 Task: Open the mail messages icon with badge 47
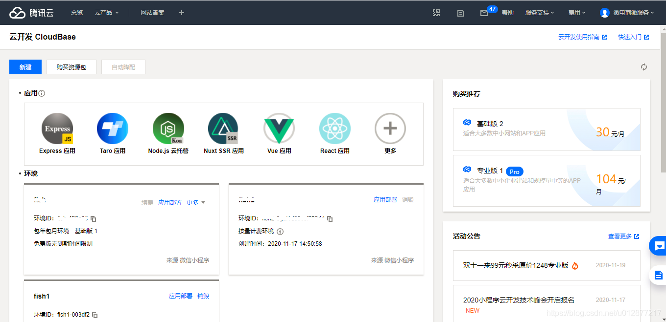[x=484, y=13]
